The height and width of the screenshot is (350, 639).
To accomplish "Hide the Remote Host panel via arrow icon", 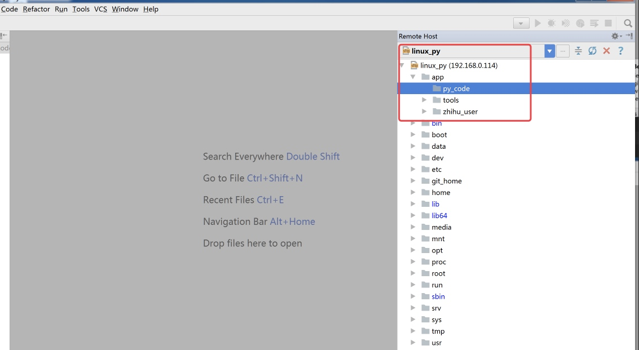I will [x=629, y=36].
